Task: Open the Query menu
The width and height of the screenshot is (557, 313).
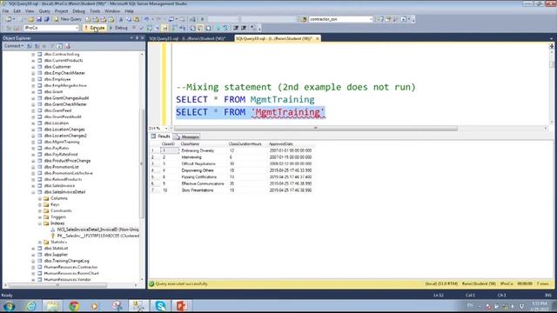Action: (x=44, y=11)
